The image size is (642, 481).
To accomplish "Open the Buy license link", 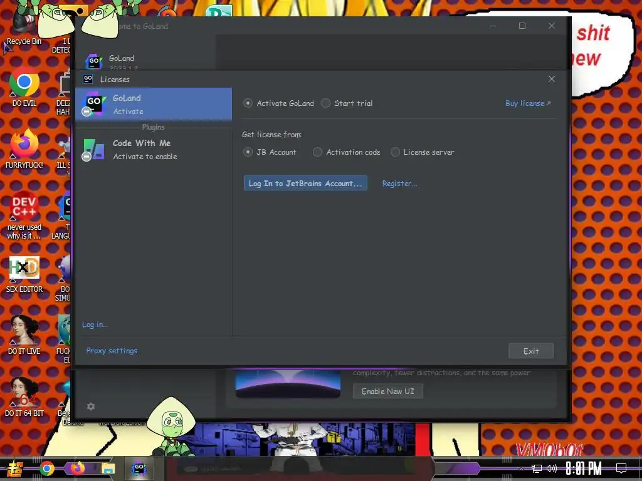I will (x=528, y=103).
